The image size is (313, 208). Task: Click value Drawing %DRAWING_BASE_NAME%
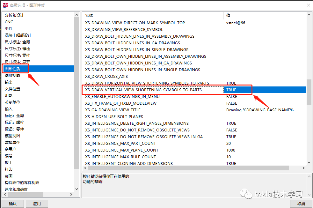pyautogui.click(x=260, y=110)
